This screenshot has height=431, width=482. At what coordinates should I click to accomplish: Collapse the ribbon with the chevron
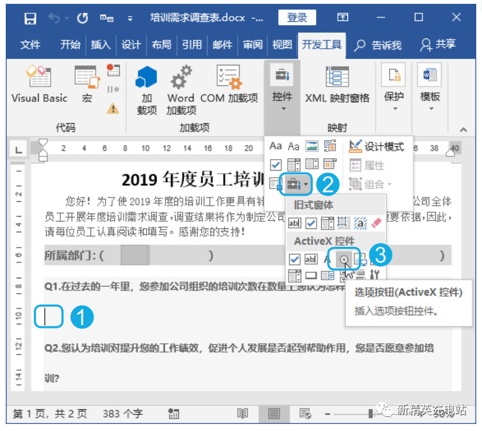pyautogui.click(x=463, y=130)
